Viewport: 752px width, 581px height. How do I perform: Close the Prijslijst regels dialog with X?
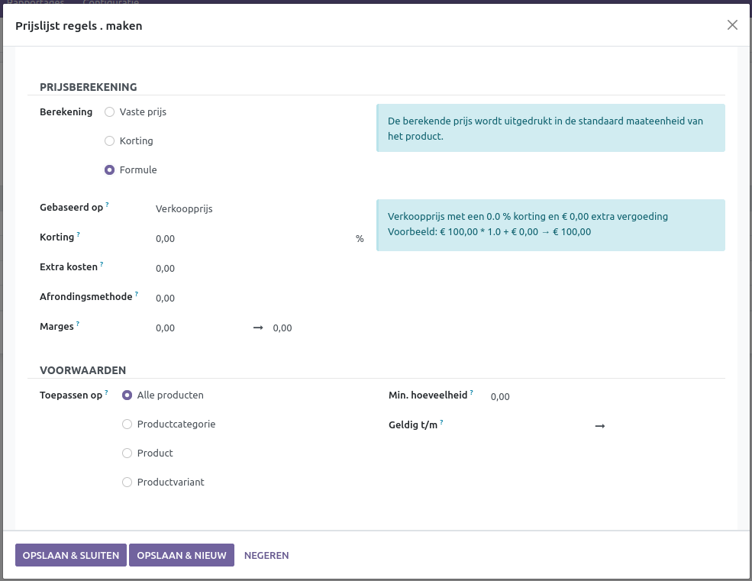(x=732, y=25)
